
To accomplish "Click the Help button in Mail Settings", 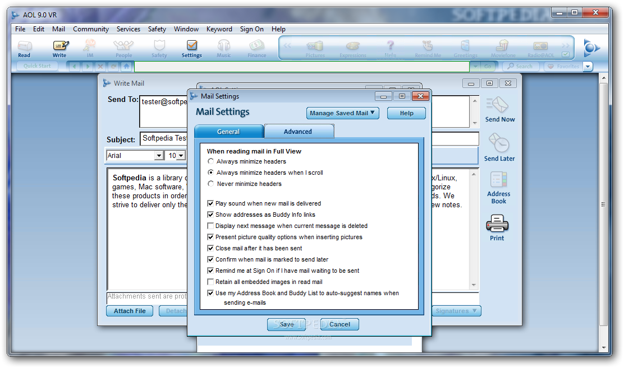I will [x=406, y=113].
